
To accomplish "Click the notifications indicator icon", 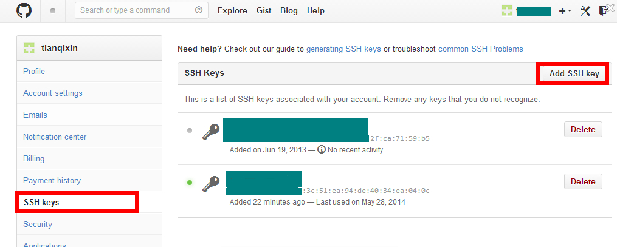I will pyautogui.click(x=53, y=11).
